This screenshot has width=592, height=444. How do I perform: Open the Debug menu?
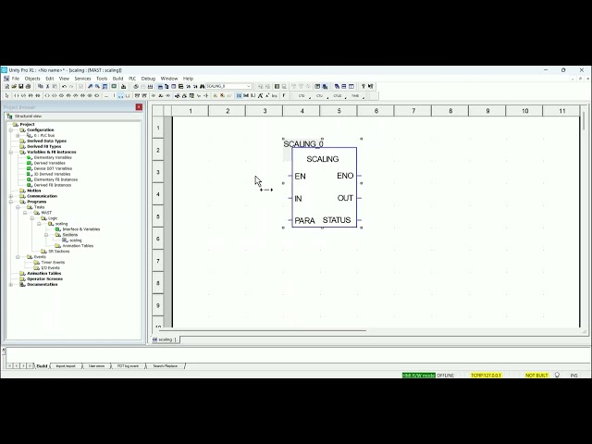(148, 79)
